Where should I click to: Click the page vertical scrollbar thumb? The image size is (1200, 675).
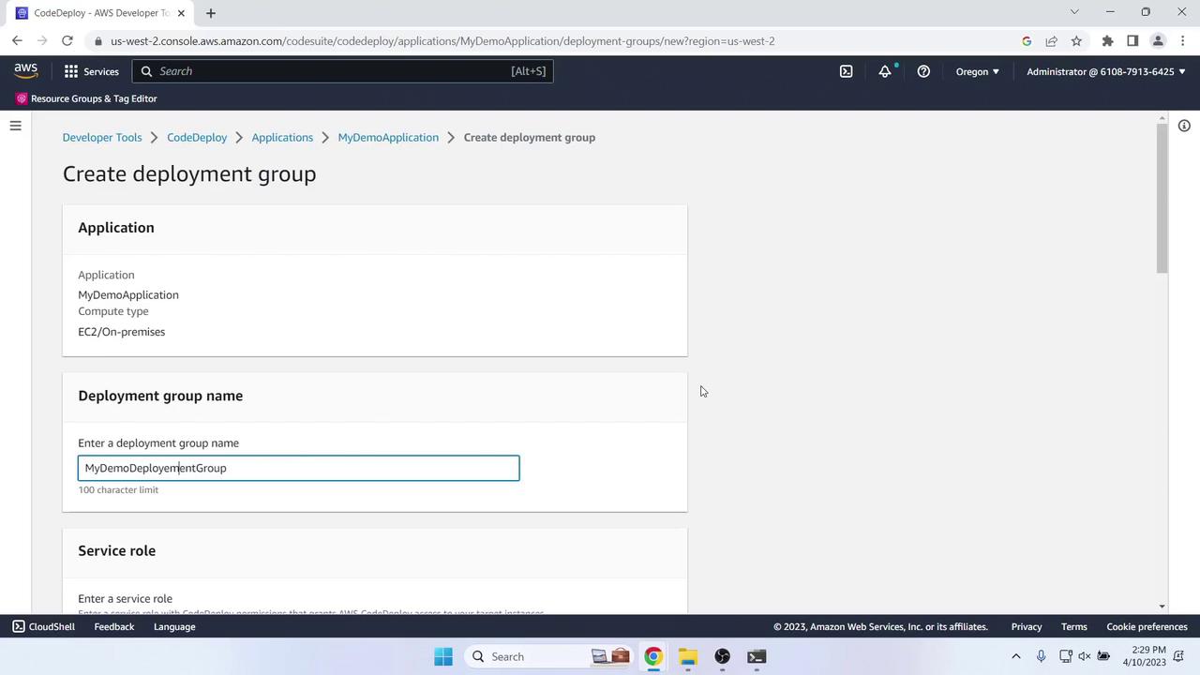coord(1162,198)
